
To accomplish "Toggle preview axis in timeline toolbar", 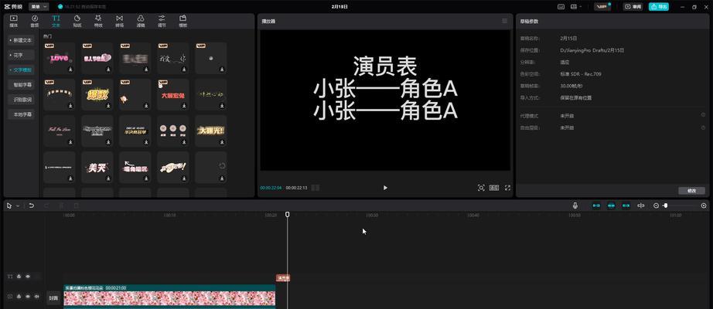I will 641,205.
